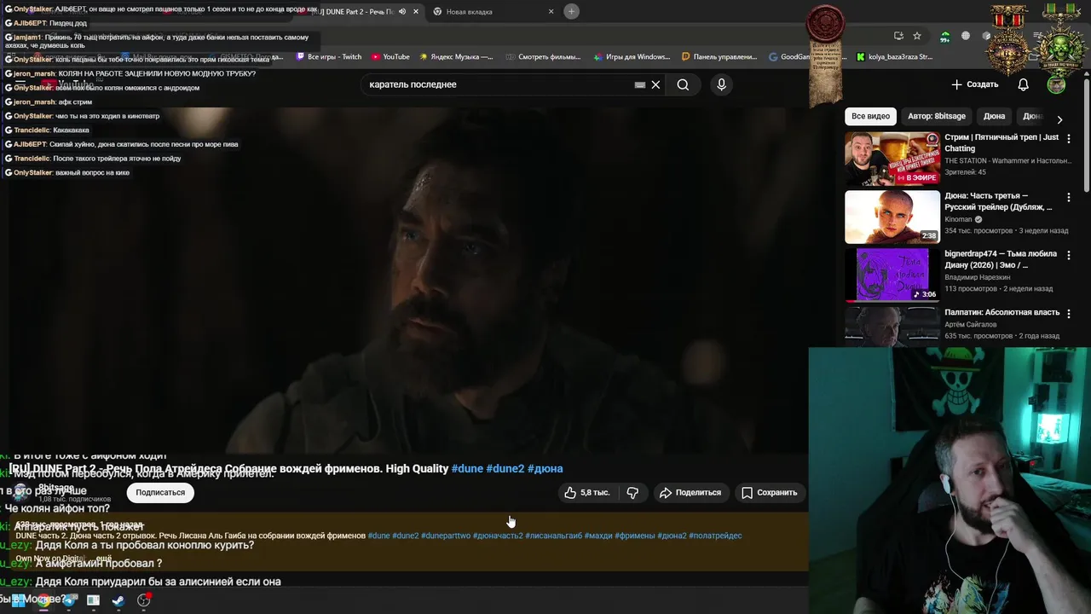The height and width of the screenshot is (614, 1091).
Task: Click the 8bitsage channel avatar
Action: 20,491
